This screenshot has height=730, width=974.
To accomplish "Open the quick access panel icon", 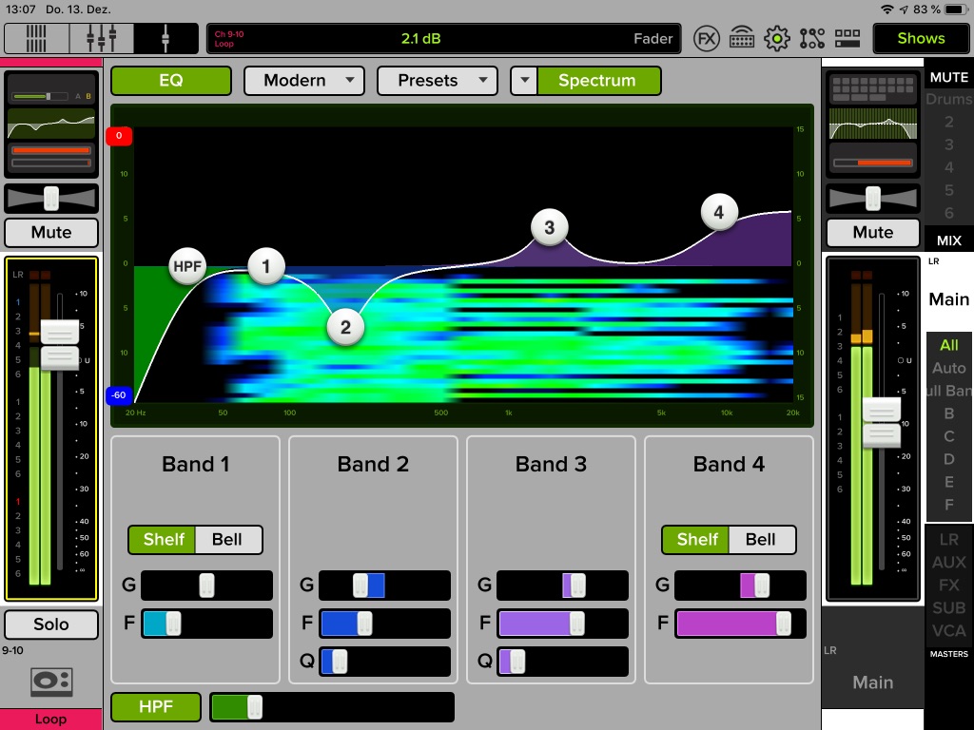I will click(x=847, y=39).
